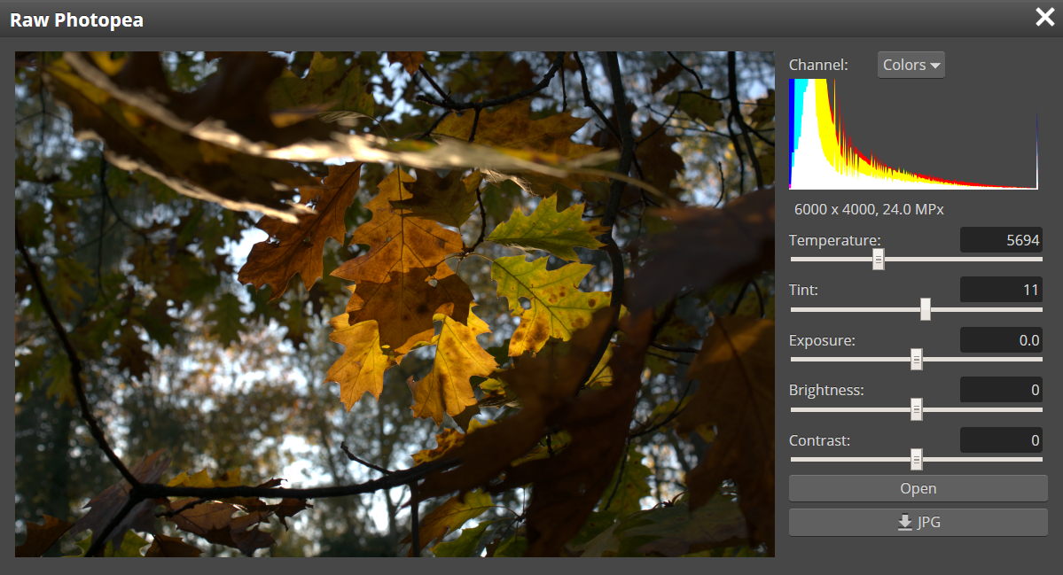1063x575 pixels.
Task: Close the Raw Photopea dialog
Action: pos(1044,18)
